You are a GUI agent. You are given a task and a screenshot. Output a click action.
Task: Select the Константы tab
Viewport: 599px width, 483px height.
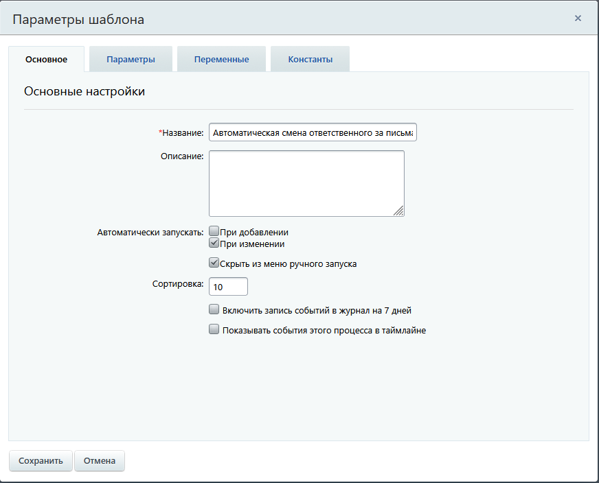pos(310,60)
